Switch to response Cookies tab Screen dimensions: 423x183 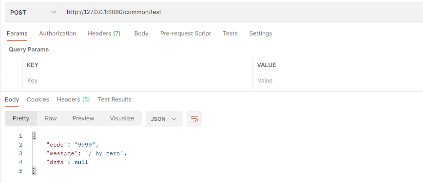click(38, 100)
